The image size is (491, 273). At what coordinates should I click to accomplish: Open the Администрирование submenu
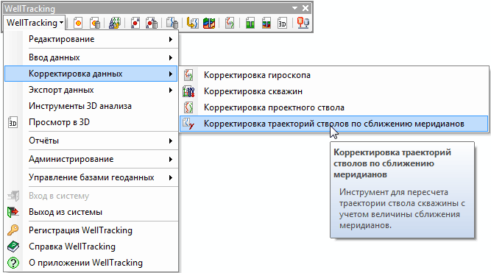pos(91,159)
